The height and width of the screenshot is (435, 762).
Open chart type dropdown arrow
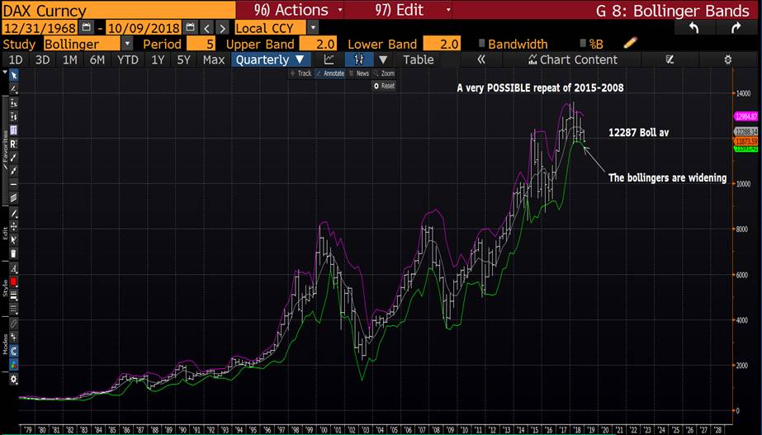coord(383,59)
